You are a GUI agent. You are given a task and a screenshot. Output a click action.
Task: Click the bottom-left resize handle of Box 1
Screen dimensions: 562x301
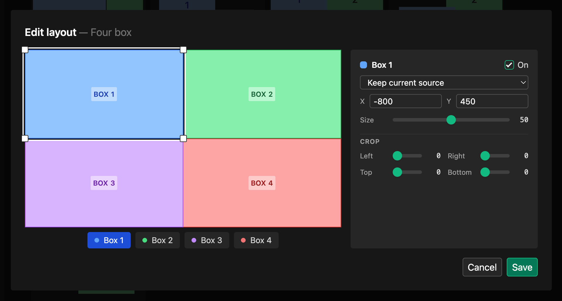click(25, 139)
